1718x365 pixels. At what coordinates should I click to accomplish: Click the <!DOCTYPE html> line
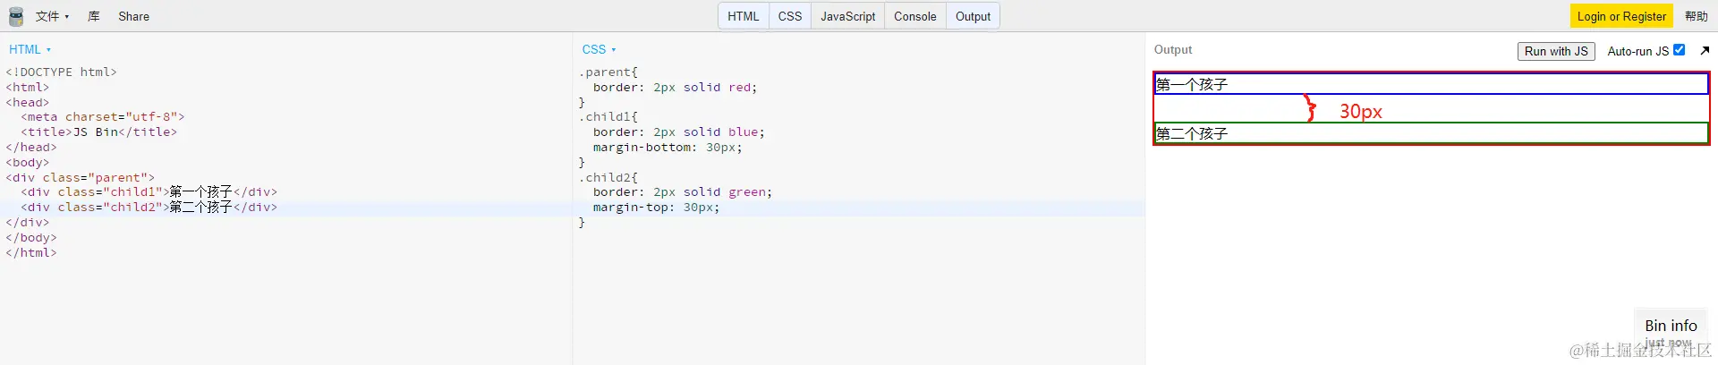pyautogui.click(x=61, y=72)
